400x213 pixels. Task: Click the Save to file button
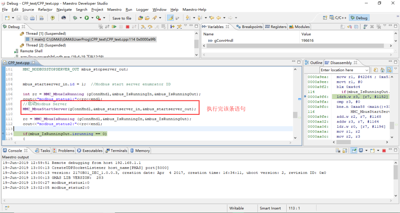pyautogui.click(x=122, y=18)
